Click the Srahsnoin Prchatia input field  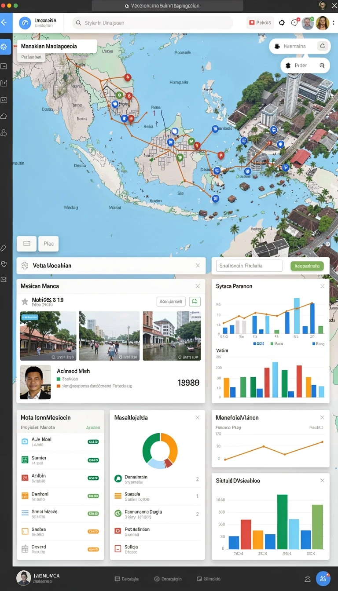(249, 266)
